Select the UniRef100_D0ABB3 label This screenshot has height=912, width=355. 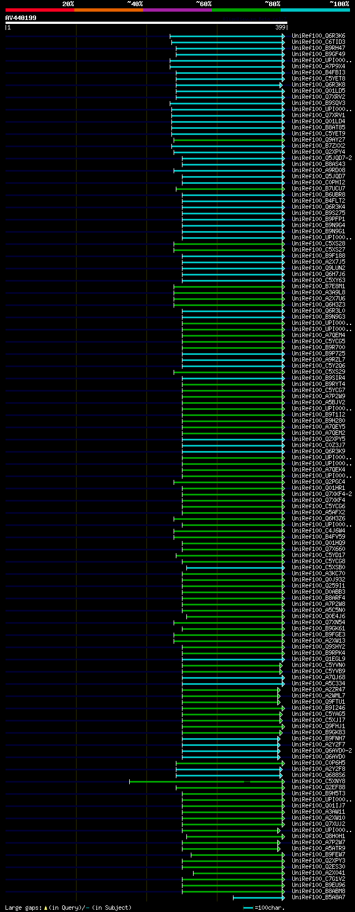pos(318,592)
